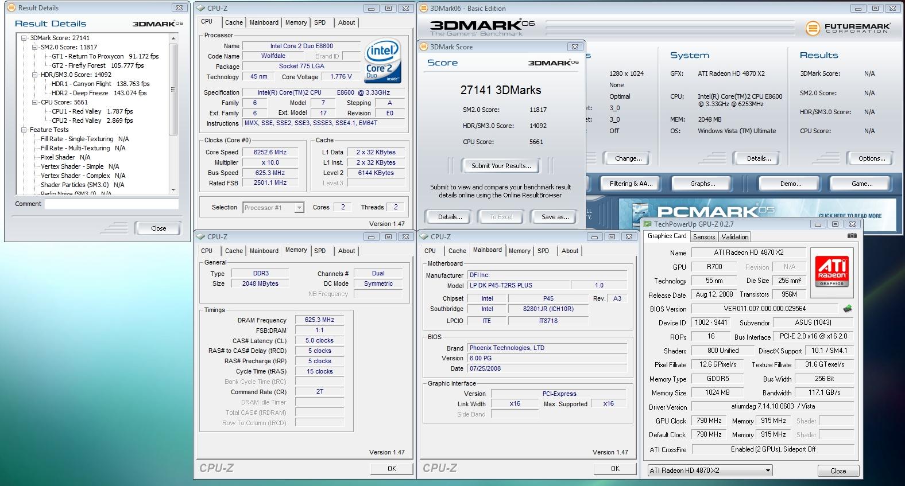Open About tab in the Processor CPU-Z window
Screen dimensions: 905x486
point(346,22)
